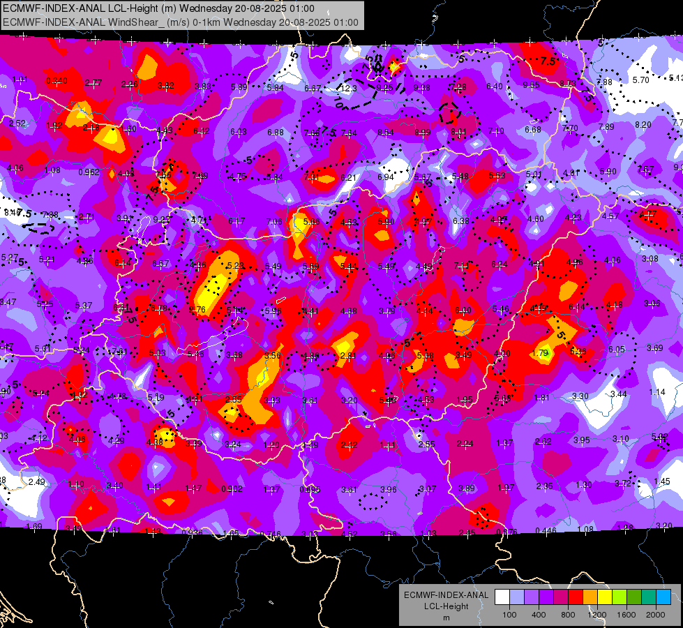Click the legend label 1200
The height and width of the screenshot is (628, 683).
596,615
